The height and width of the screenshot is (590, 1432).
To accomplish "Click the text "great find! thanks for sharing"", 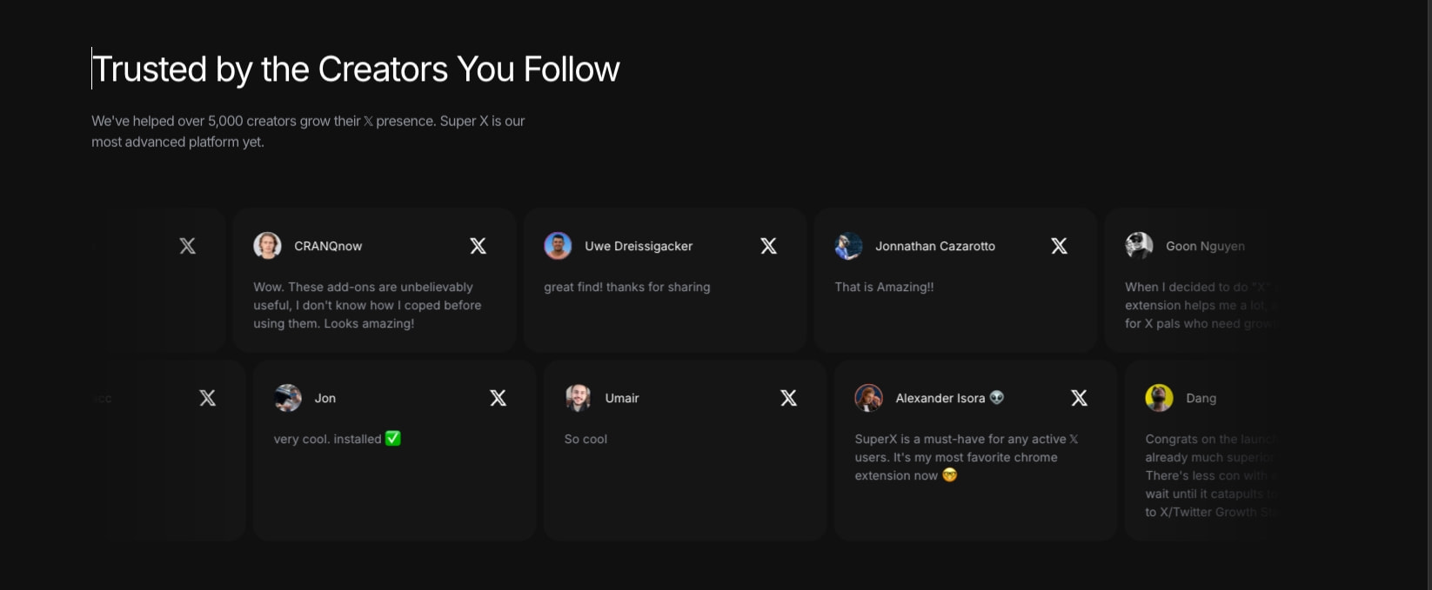I will point(627,288).
